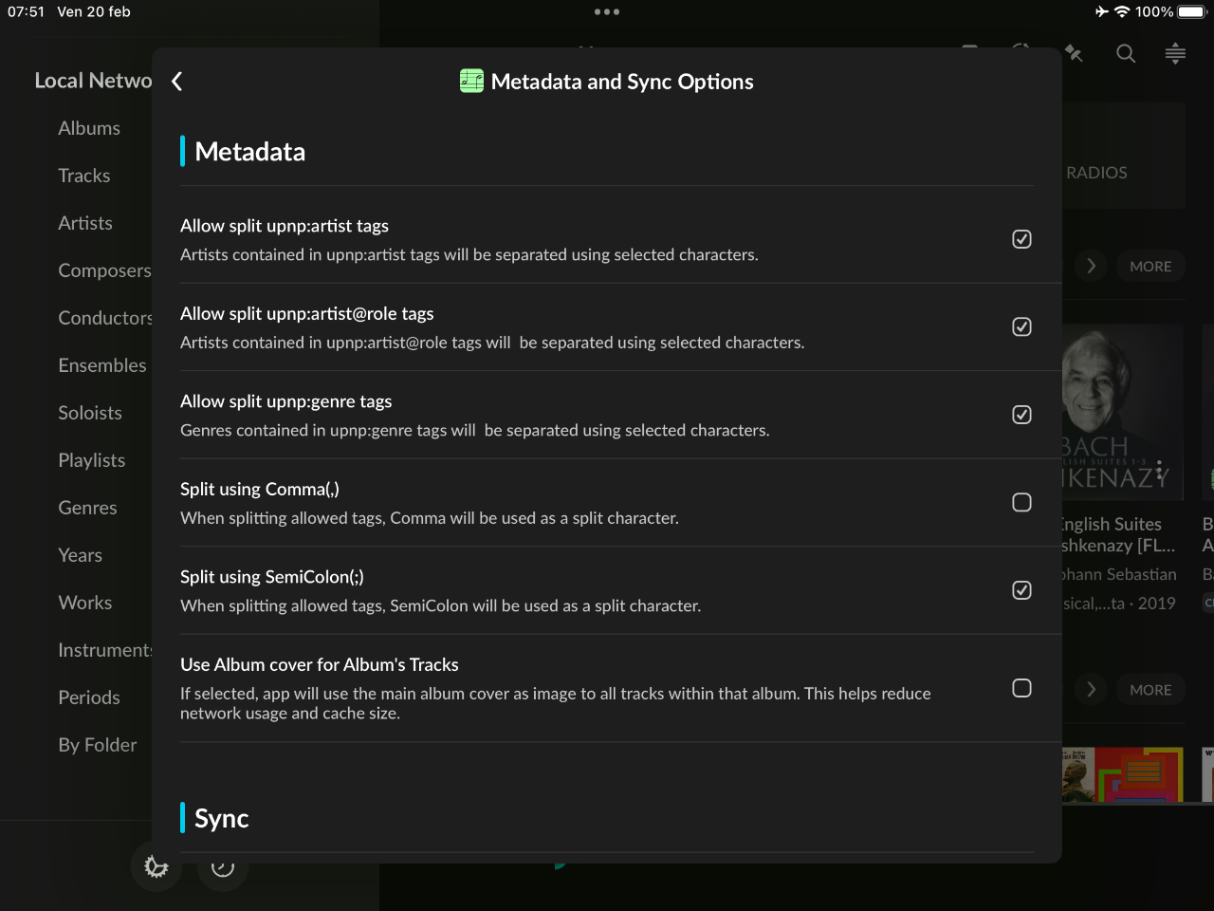Click the gauge icon beside the gear
This screenshot has width=1214, height=911.
click(x=223, y=867)
